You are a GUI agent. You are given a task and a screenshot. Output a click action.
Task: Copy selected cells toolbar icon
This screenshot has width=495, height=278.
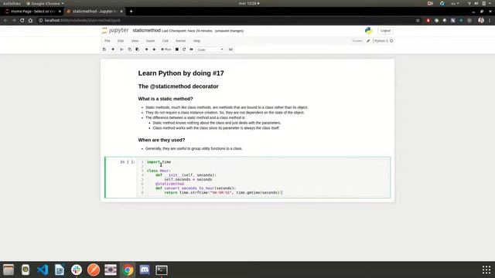pyautogui.click(x=129, y=49)
